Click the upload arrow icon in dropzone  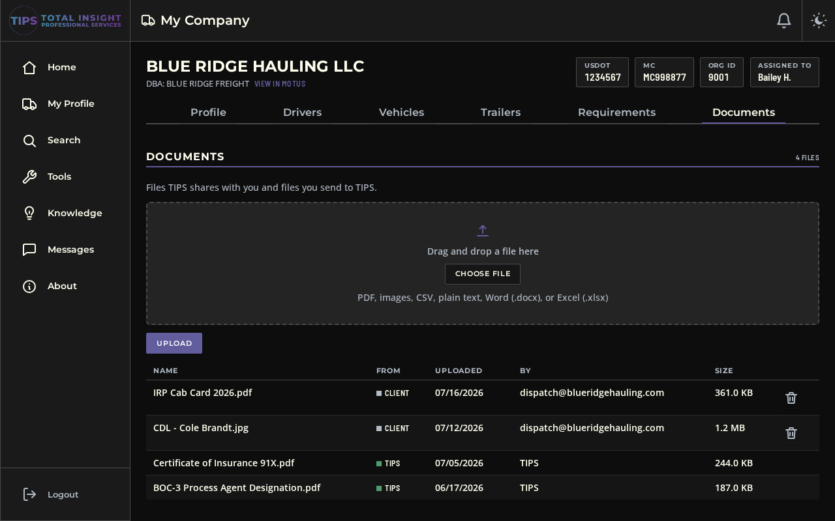tap(483, 231)
